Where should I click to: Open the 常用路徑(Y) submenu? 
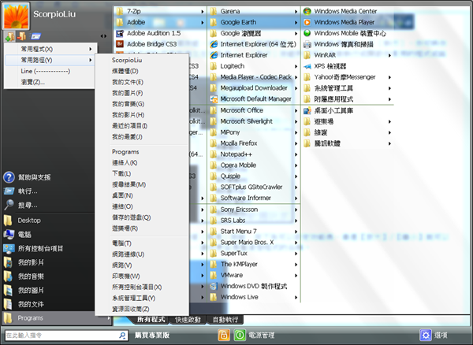(x=50, y=61)
